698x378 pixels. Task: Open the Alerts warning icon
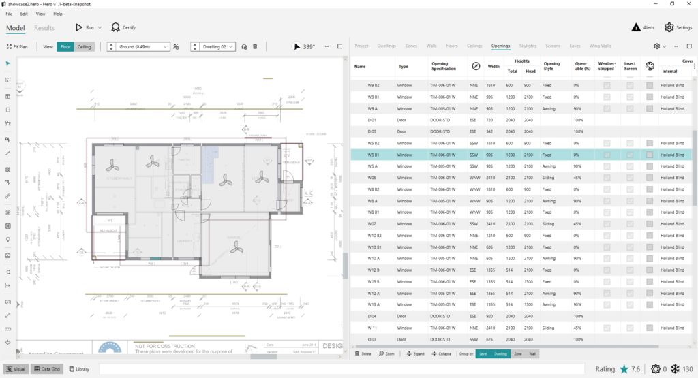pyautogui.click(x=636, y=27)
